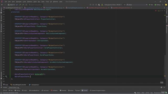Click the build hammer icon in toolbar
The width and height of the screenshot is (168, 94).
click(x=102, y=5)
